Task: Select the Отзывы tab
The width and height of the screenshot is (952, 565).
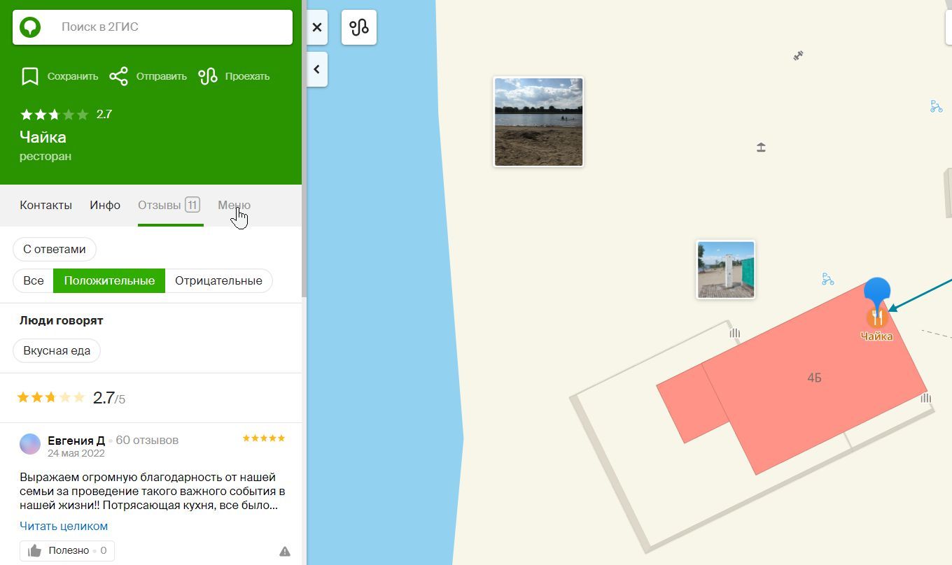Action: (169, 205)
